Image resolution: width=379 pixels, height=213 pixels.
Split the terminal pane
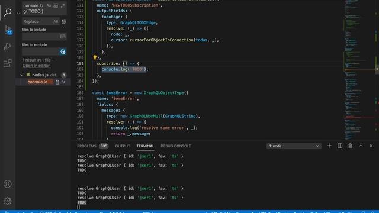[340, 146]
